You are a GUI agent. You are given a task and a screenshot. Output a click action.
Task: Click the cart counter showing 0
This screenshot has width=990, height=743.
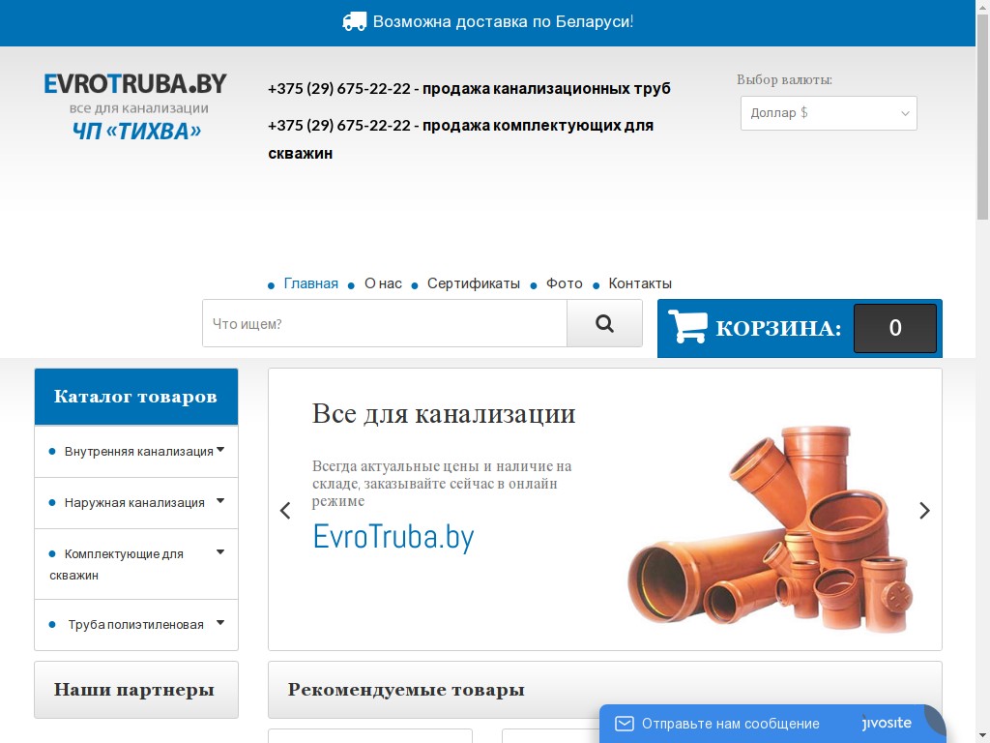point(894,328)
